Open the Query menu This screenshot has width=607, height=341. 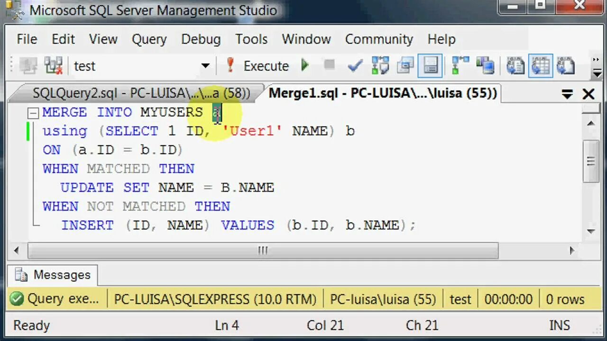click(149, 39)
